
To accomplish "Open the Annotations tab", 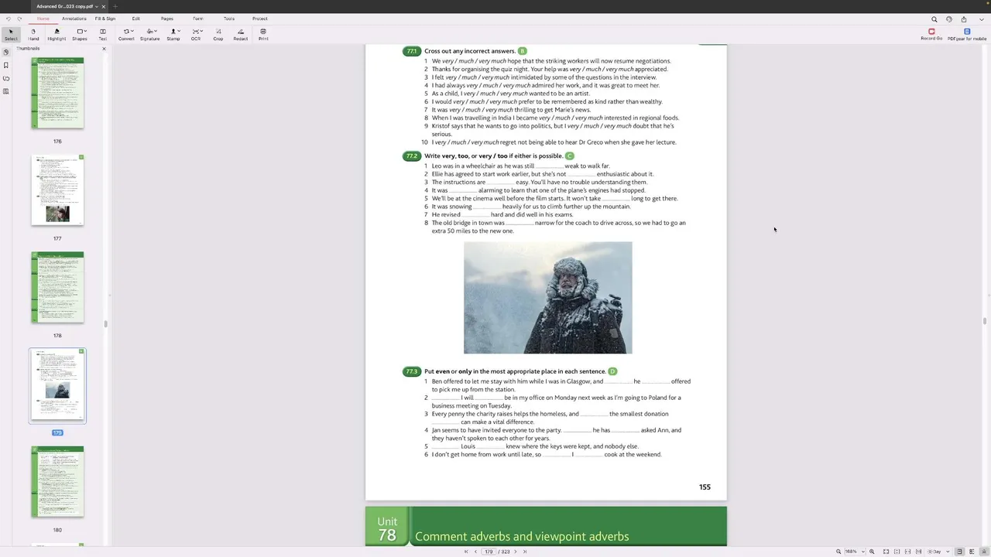I will tap(74, 19).
